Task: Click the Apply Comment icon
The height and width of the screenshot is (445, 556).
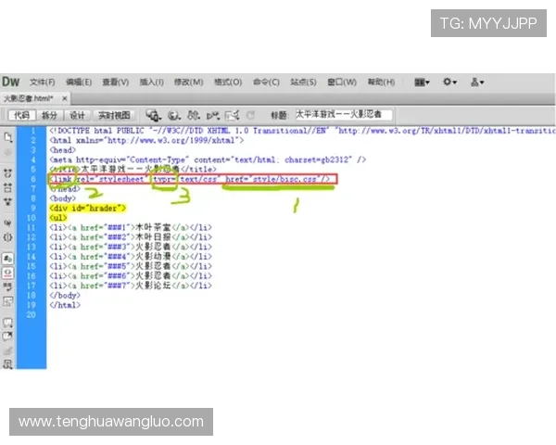Action: [x=7, y=323]
